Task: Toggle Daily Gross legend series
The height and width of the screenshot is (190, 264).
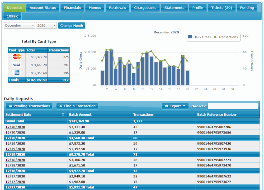Action: 199,37
